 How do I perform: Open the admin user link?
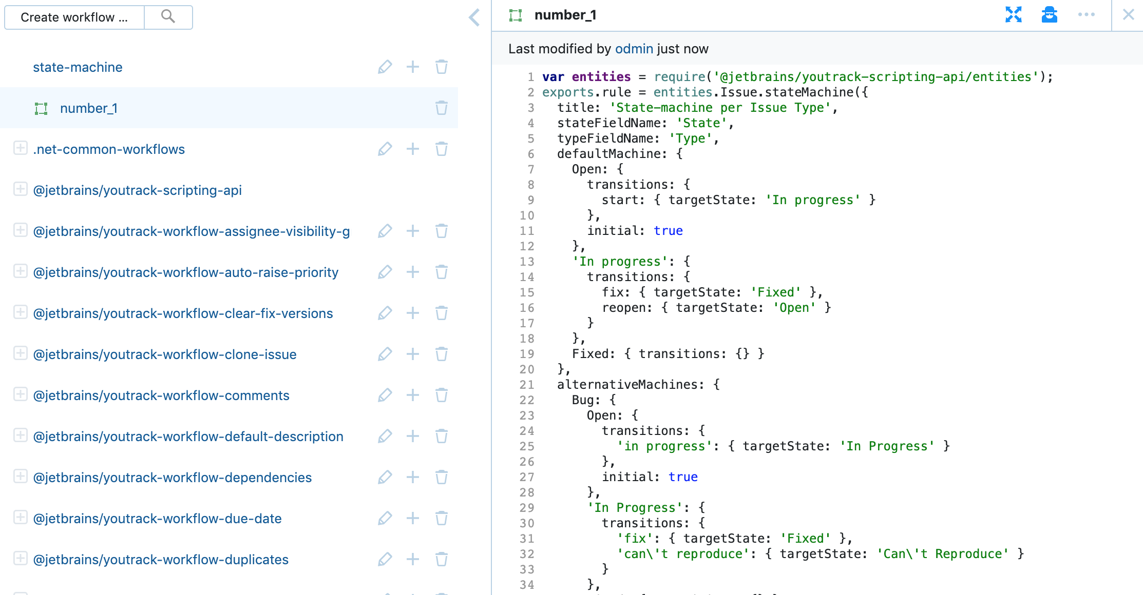[x=634, y=49]
